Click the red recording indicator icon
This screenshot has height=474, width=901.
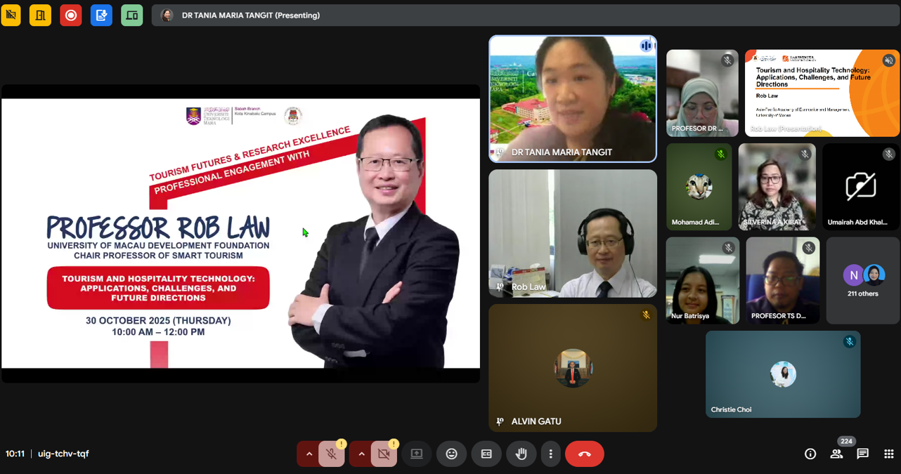tap(70, 15)
